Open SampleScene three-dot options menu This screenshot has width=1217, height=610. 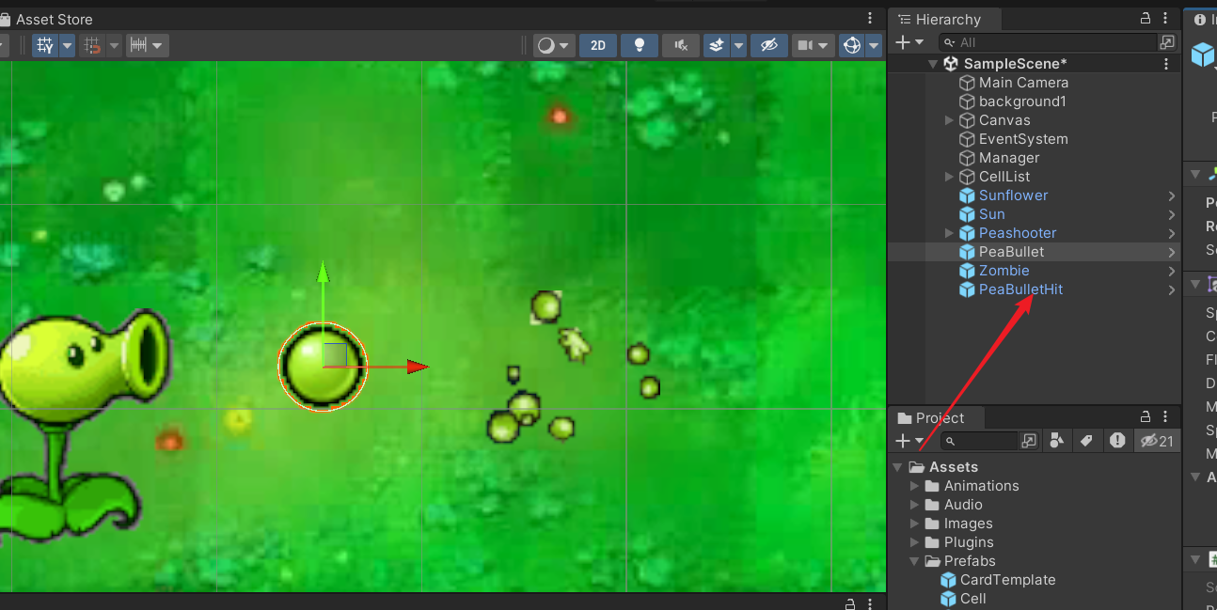(x=1166, y=64)
